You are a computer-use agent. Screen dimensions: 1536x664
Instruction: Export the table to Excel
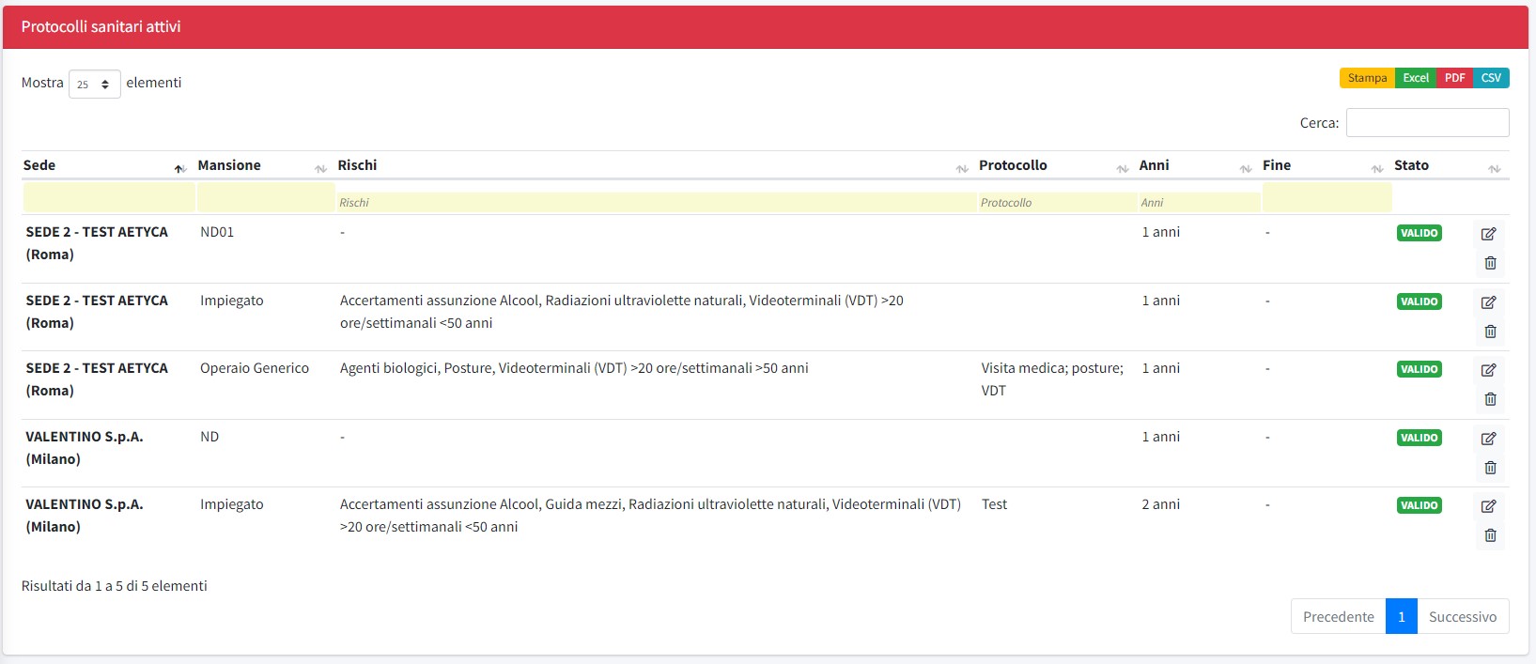point(1415,78)
